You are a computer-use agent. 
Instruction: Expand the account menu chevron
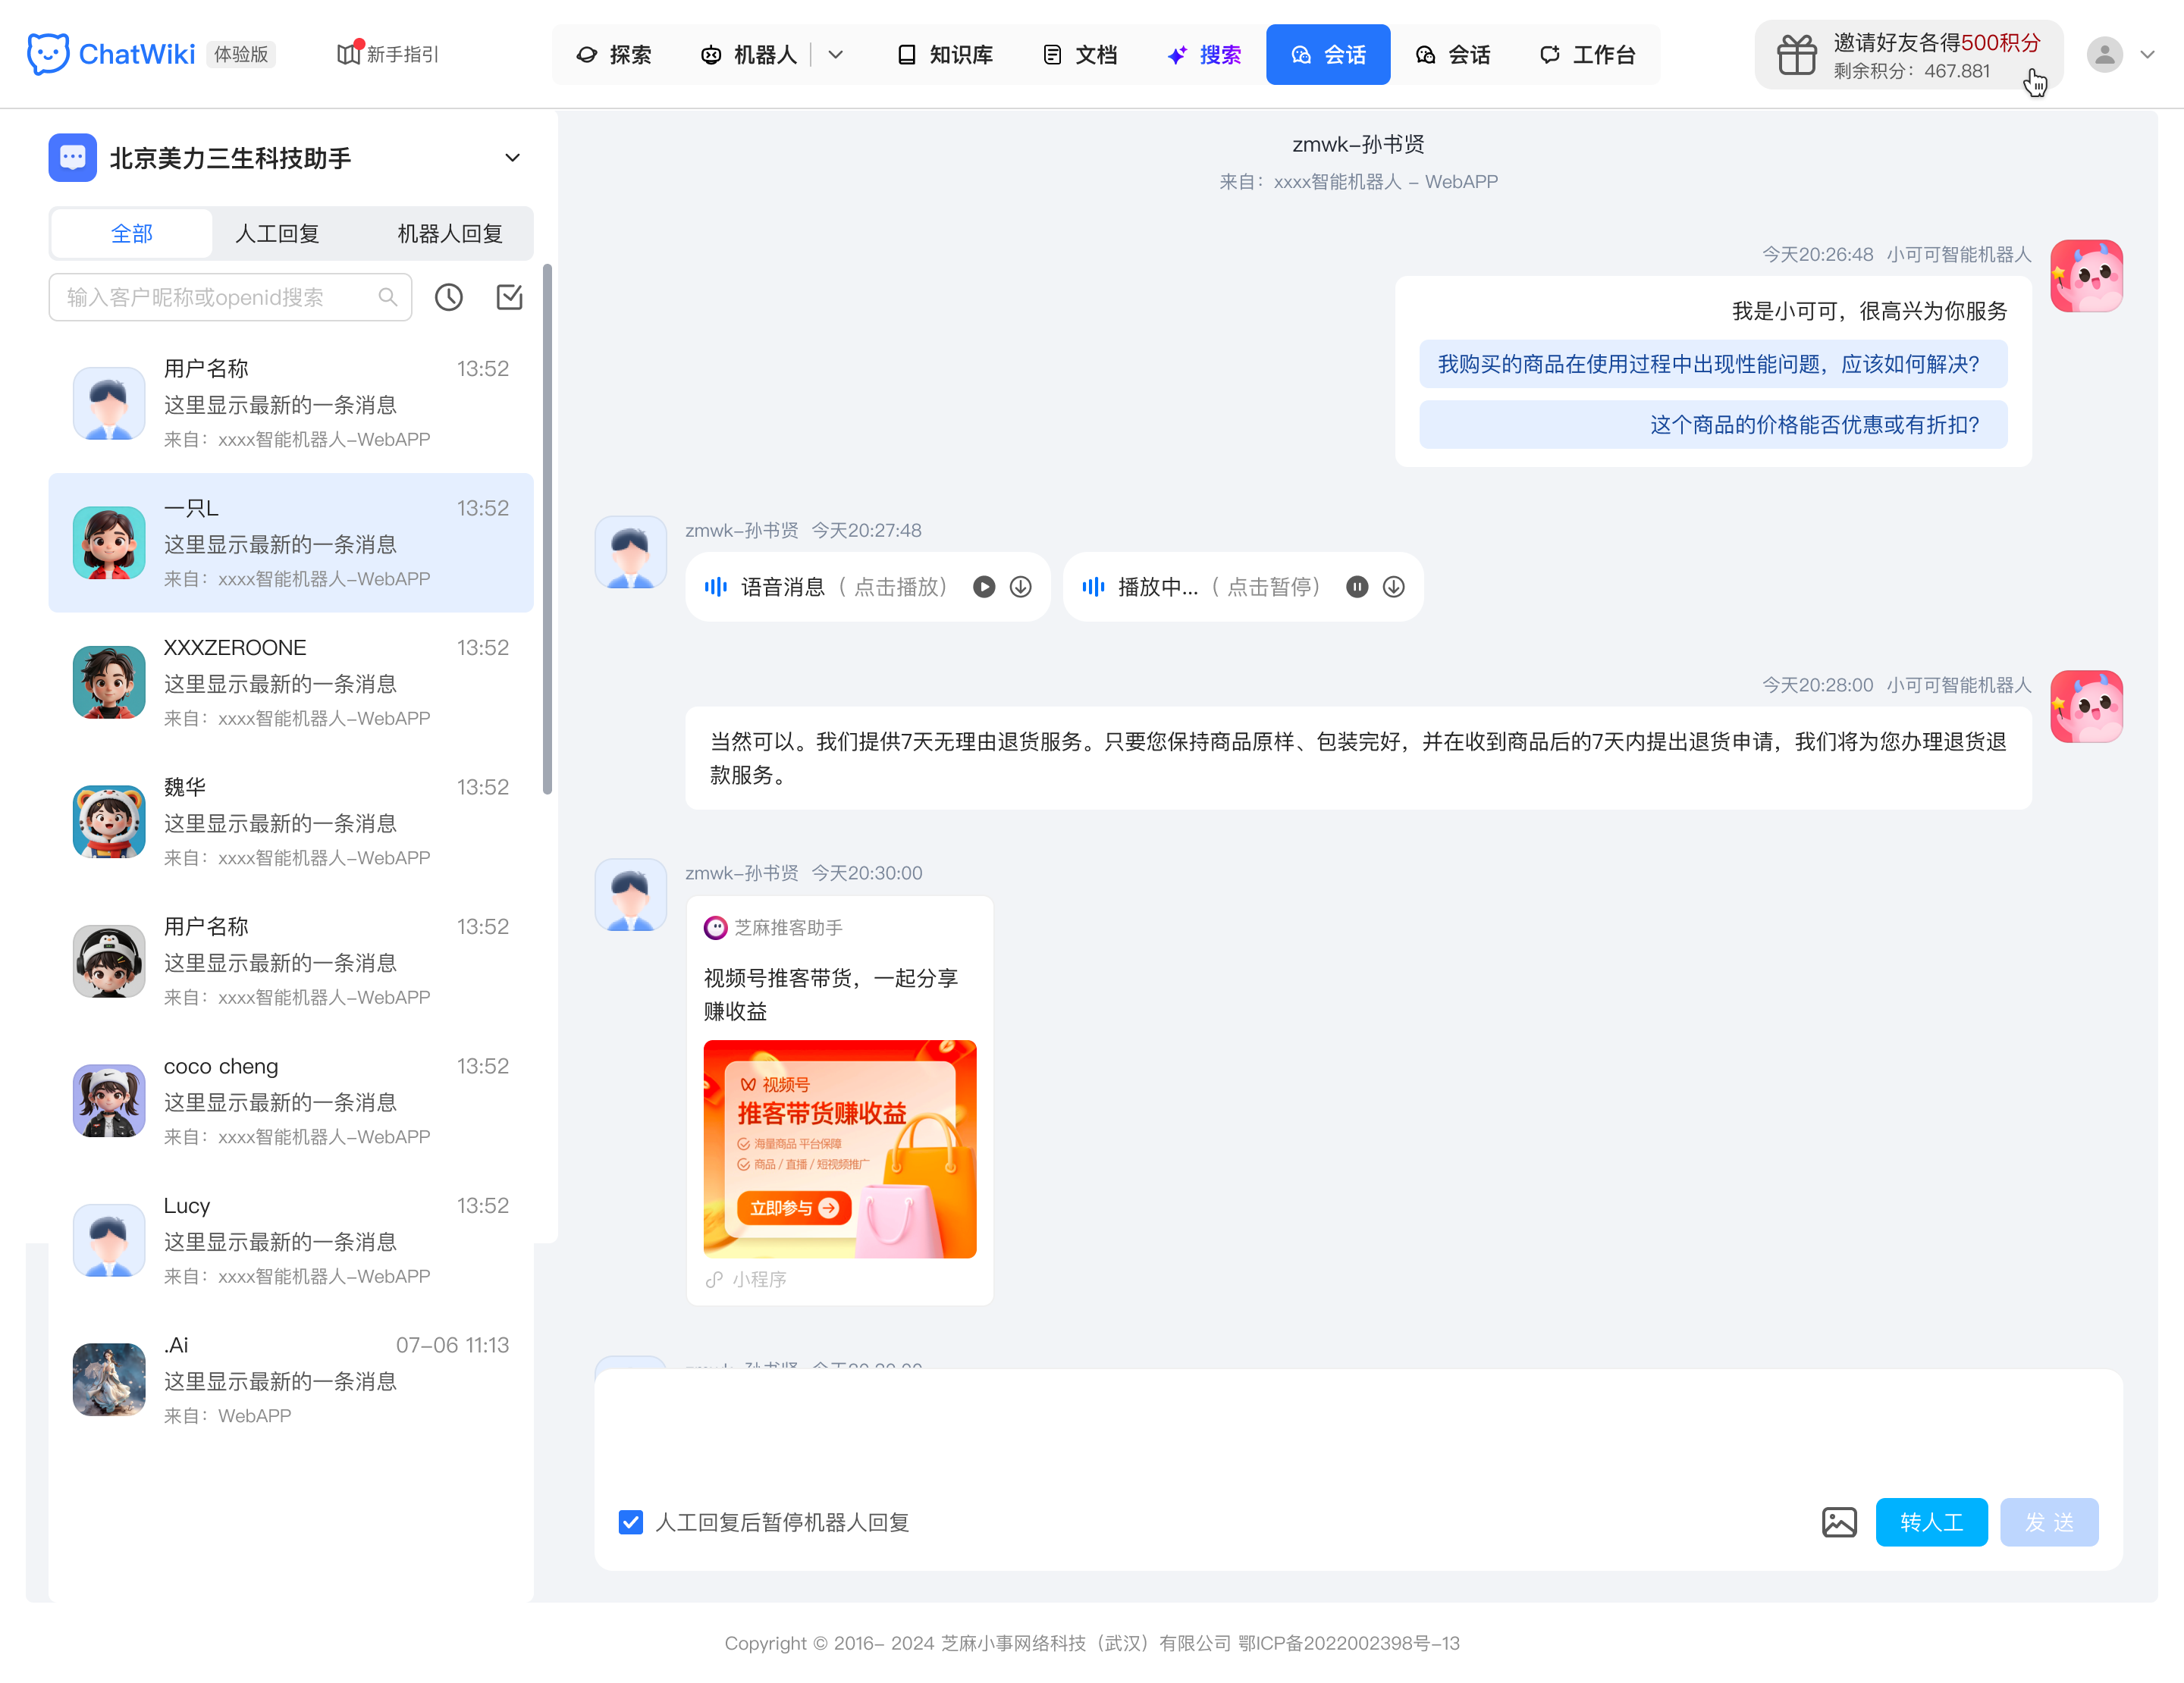point(2146,54)
